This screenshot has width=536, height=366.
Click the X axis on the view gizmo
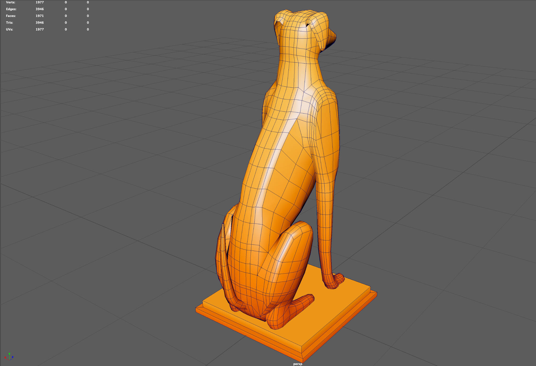5,358
